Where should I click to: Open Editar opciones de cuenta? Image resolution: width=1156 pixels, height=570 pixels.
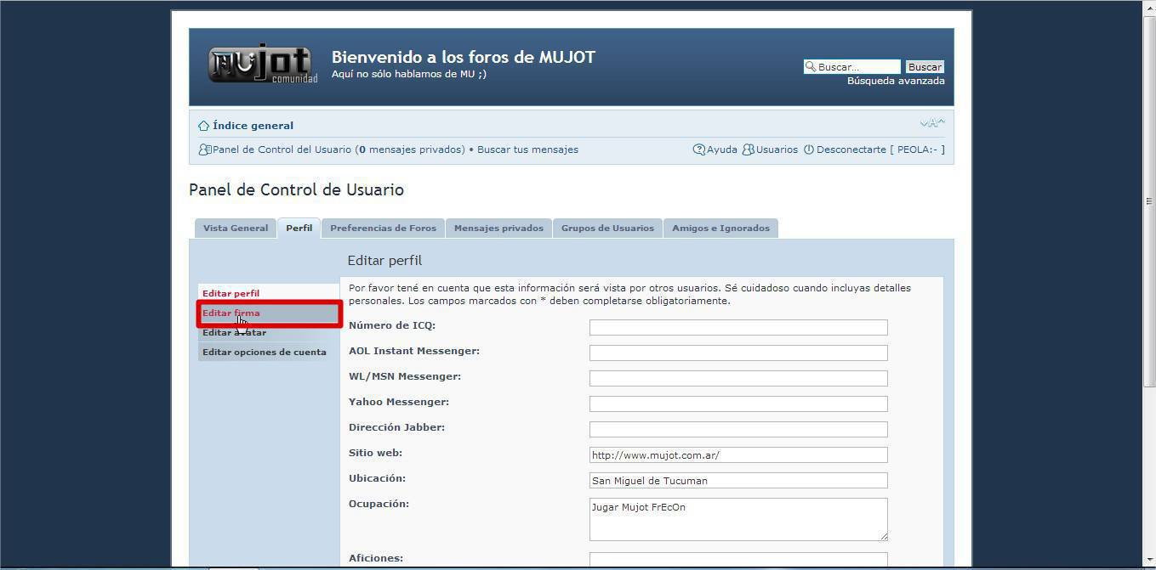tap(265, 353)
